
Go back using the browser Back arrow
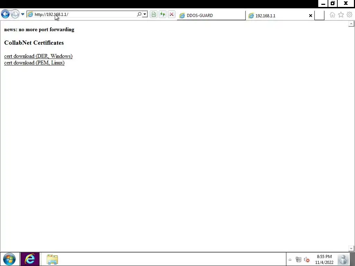[6, 14]
